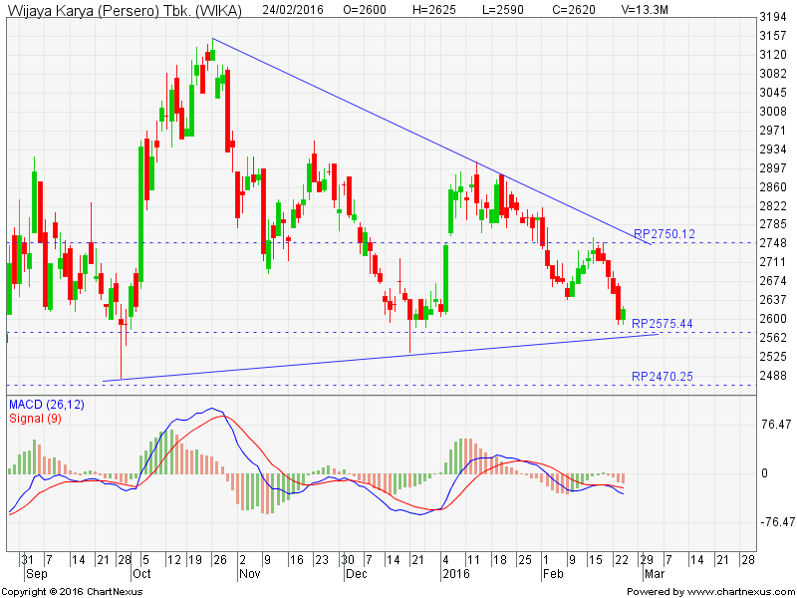
Task: Click the Copyright 2016 ChartNexus text
Action: click(x=71, y=591)
